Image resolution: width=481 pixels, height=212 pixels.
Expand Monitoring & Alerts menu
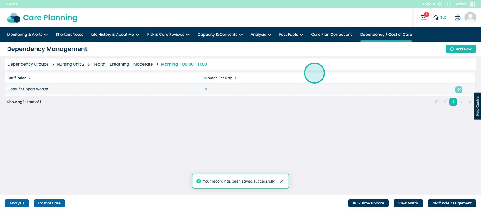27,35
